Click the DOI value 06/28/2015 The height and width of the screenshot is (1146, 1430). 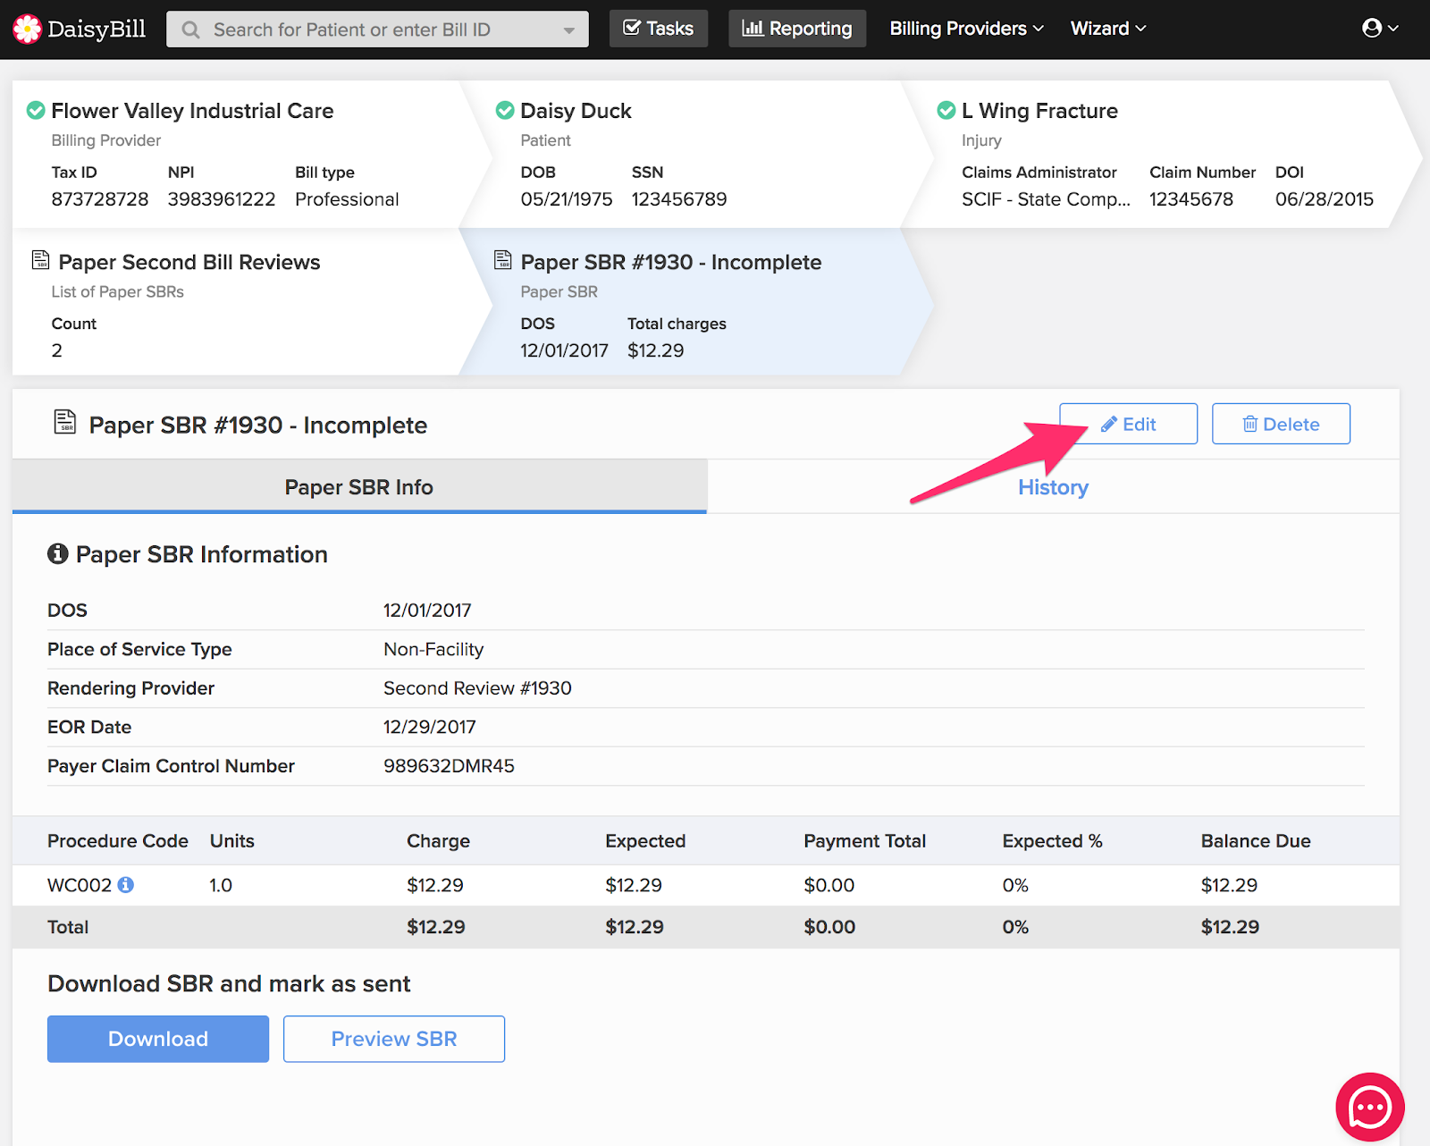point(1324,199)
